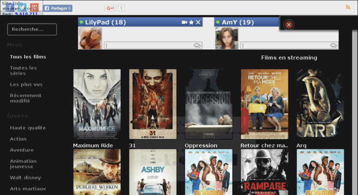
Task: Click AmY (19) chat name
Action: pos(238,22)
